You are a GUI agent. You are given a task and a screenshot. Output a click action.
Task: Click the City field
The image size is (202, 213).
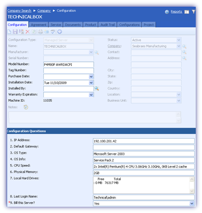click(x=156, y=70)
